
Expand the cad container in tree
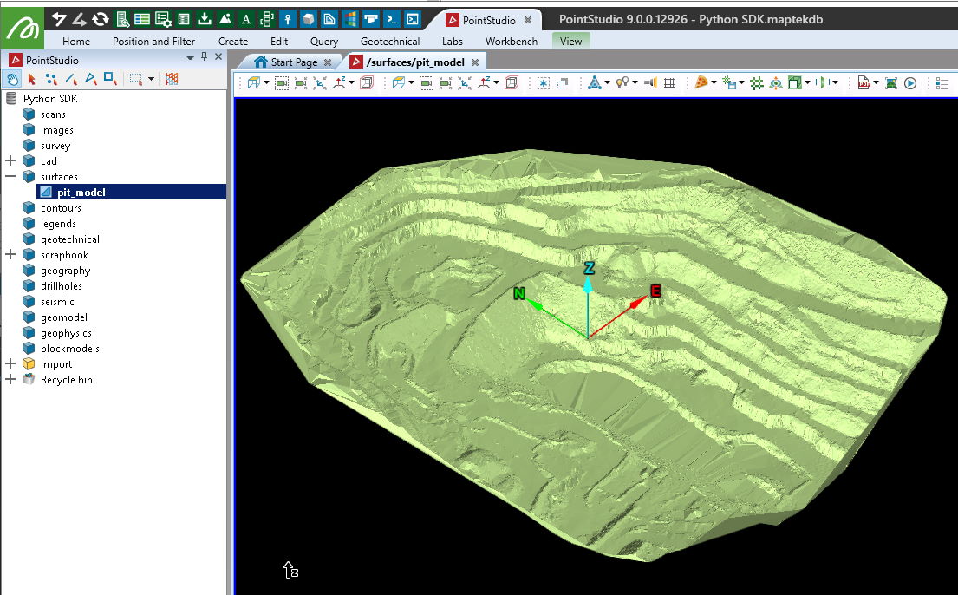pyautogui.click(x=10, y=161)
